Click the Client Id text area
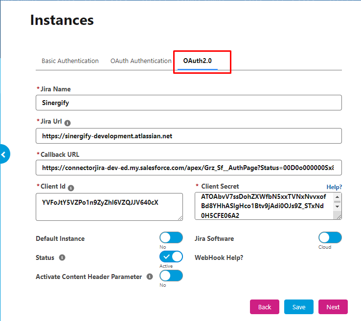361x321 pixels. pos(110,207)
